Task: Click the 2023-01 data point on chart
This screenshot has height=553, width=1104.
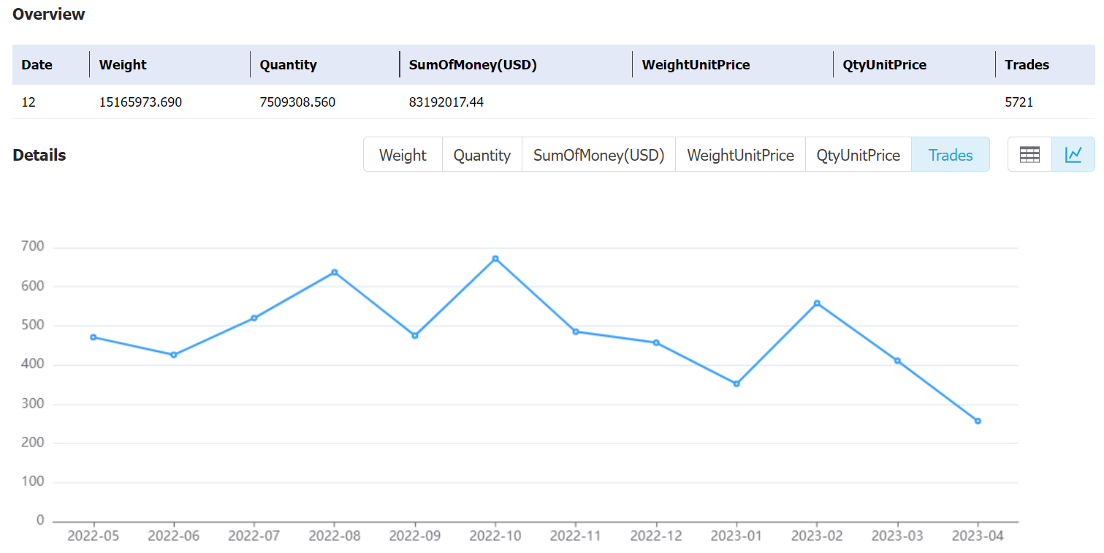Action: (x=736, y=384)
